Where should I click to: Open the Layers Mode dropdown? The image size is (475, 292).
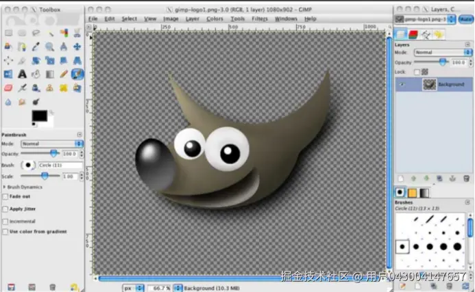coord(443,52)
